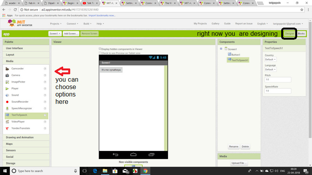Open help for SpeechRecognizer component
Image resolution: width=312 pixels, height=175 pixels.
(x=45, y=108)
